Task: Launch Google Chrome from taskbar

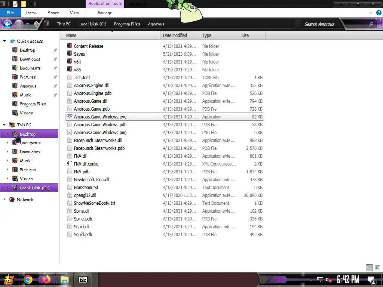Action: (x=28, y=280)
